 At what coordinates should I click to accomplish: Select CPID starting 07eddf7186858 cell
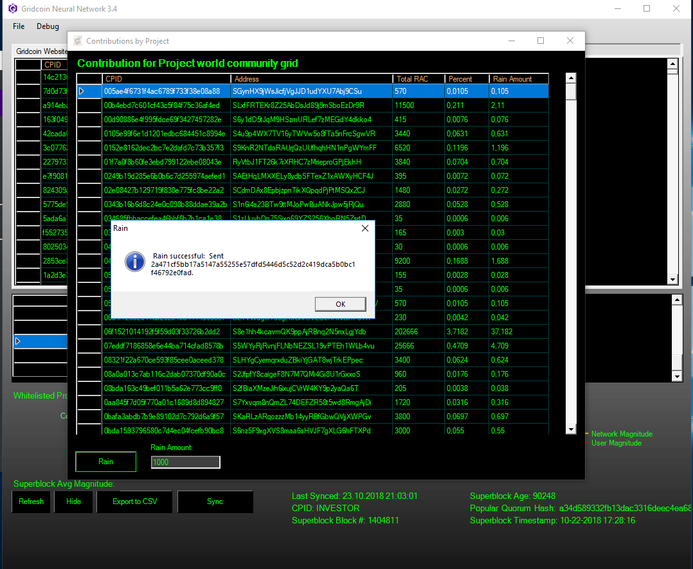[x=166, y=346]
